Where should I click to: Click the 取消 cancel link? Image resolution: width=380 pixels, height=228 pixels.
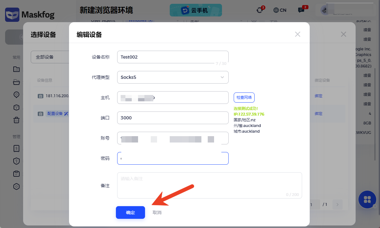click(x=157, y=212)
